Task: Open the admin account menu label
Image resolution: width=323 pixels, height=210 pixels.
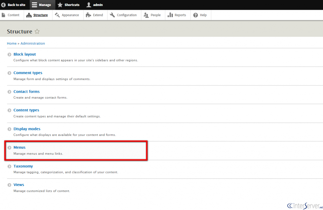Action: coord(98,5)
